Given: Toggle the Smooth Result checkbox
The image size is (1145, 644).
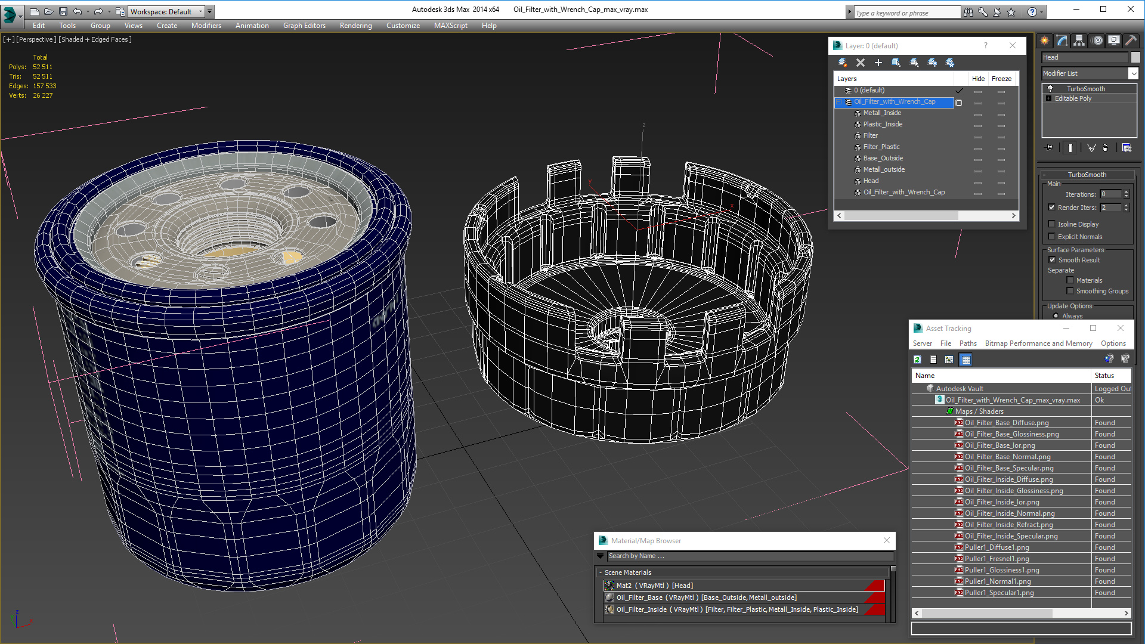Looking at the screenshot, I should click(1053, 260).
